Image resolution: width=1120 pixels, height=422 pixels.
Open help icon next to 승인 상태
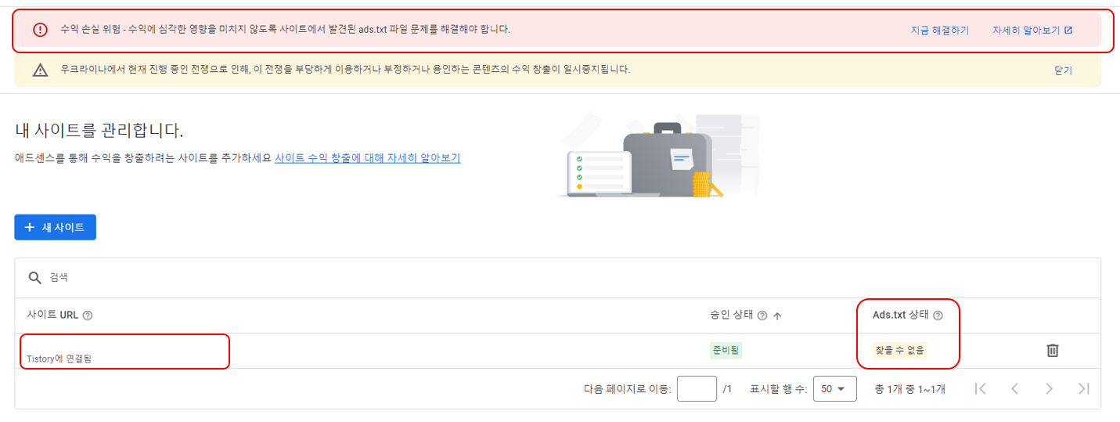(x=762, y=316)
